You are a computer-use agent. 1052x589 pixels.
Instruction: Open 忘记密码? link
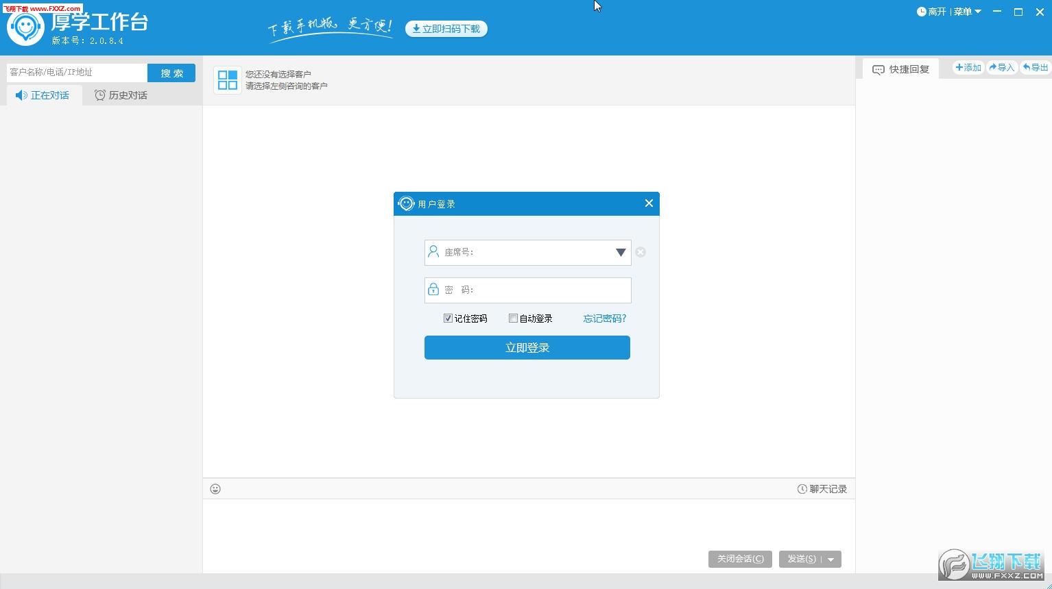[605, 318]
